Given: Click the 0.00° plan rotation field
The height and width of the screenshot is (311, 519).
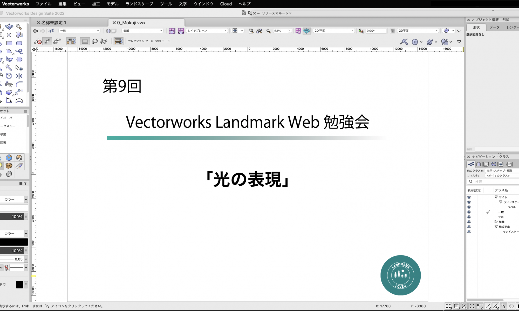Looking at the screenshot, I should [376, 31].
